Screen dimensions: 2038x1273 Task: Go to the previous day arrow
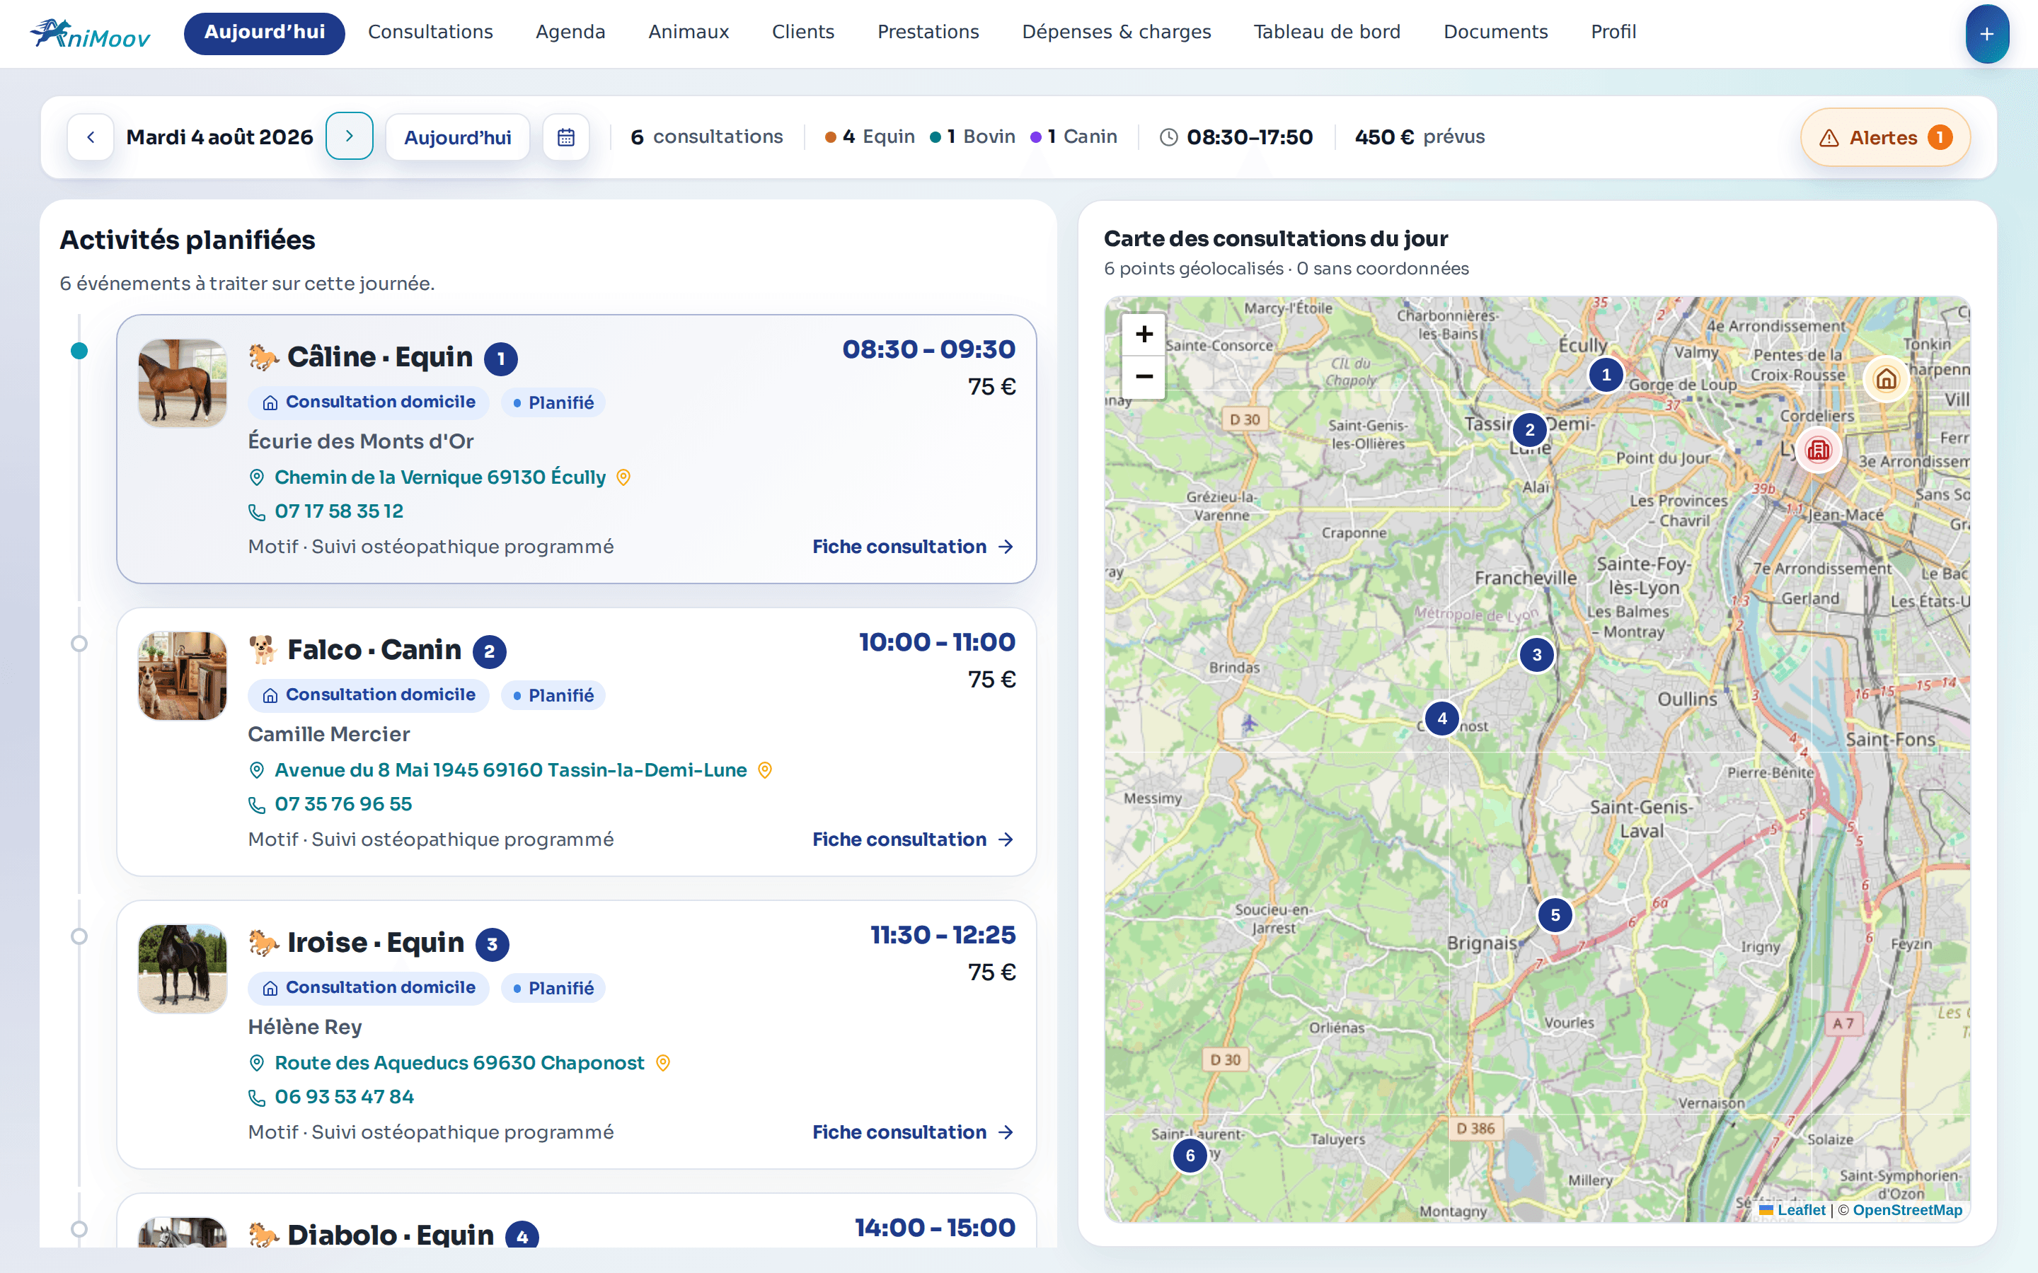point(91,136)
